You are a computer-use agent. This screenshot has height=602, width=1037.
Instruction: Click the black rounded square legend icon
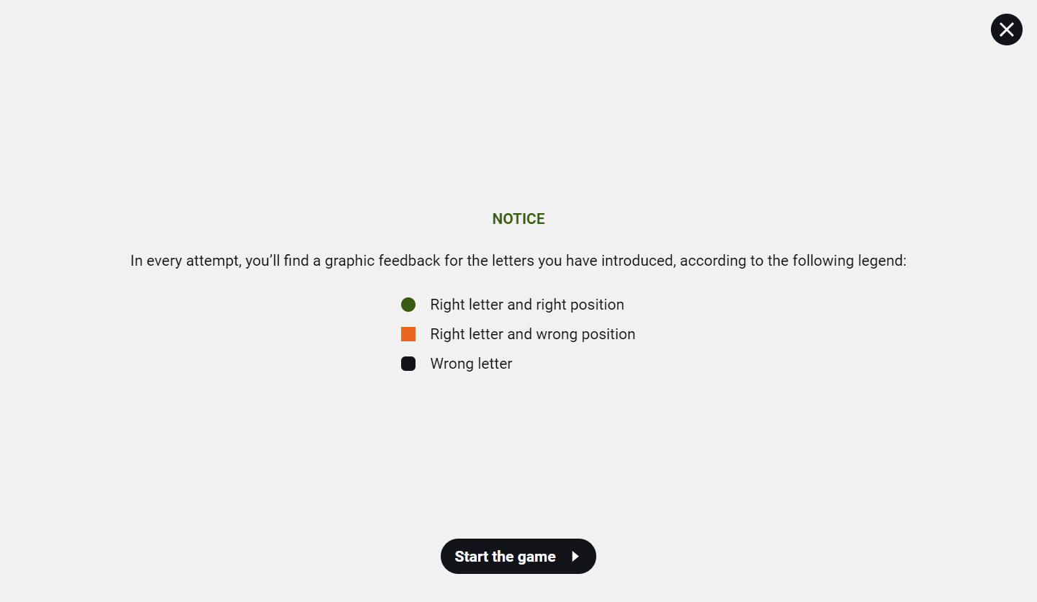click(408, 364)
